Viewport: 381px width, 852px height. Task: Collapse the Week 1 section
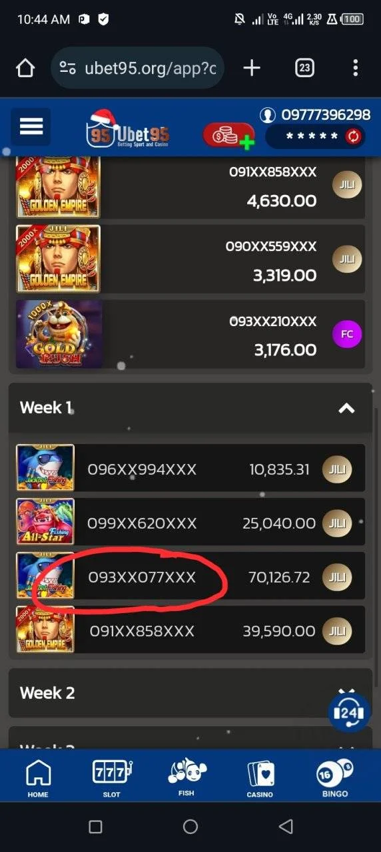coord(346,408)
